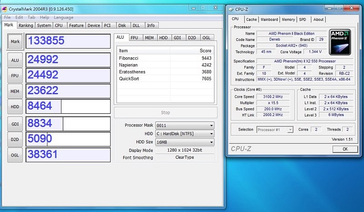Image resolution: width=364 pixels, height=212 pixels.
Task: Open the Edit menu in CrystalMark
Action: tap(19, 17)
